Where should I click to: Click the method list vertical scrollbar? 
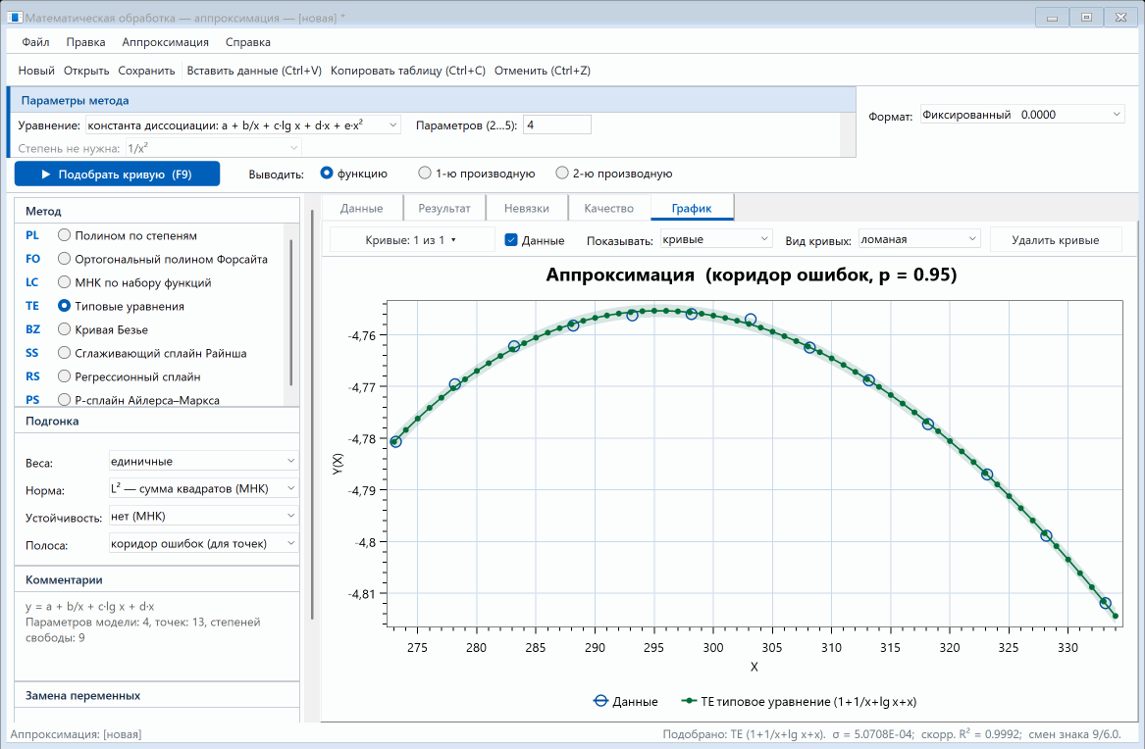pyautogui.click(x=291, y=313)
